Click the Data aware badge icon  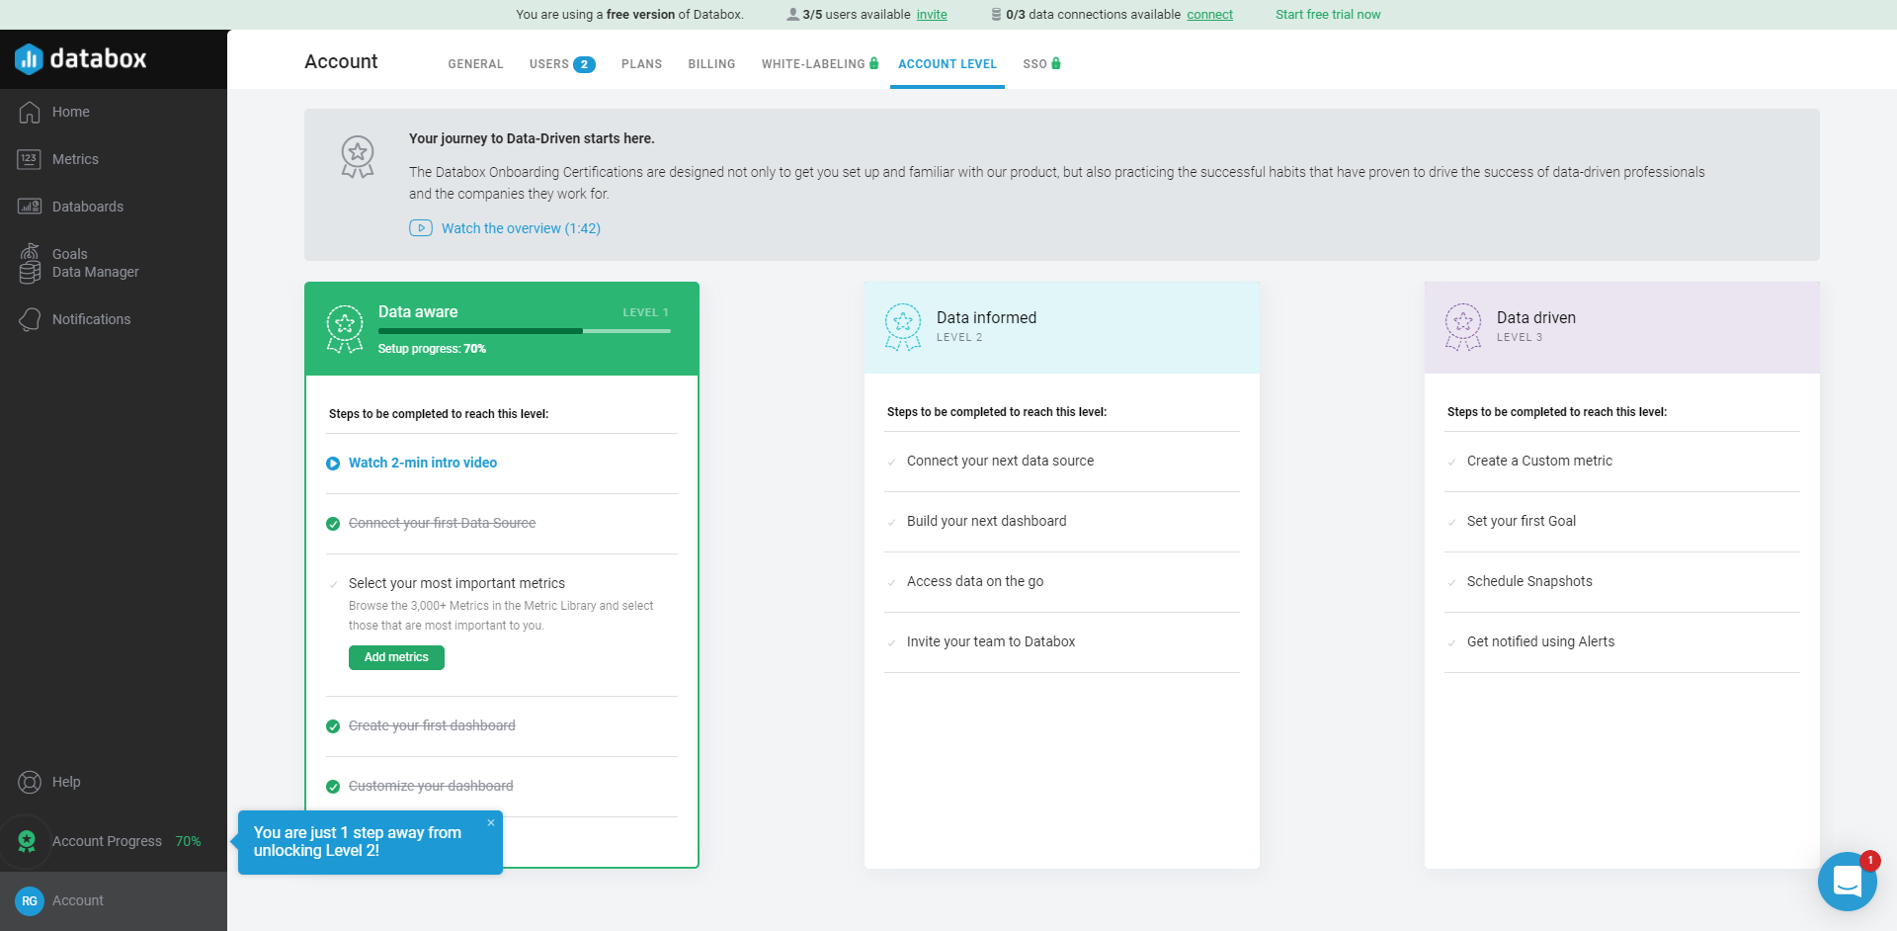pos(345,329)
